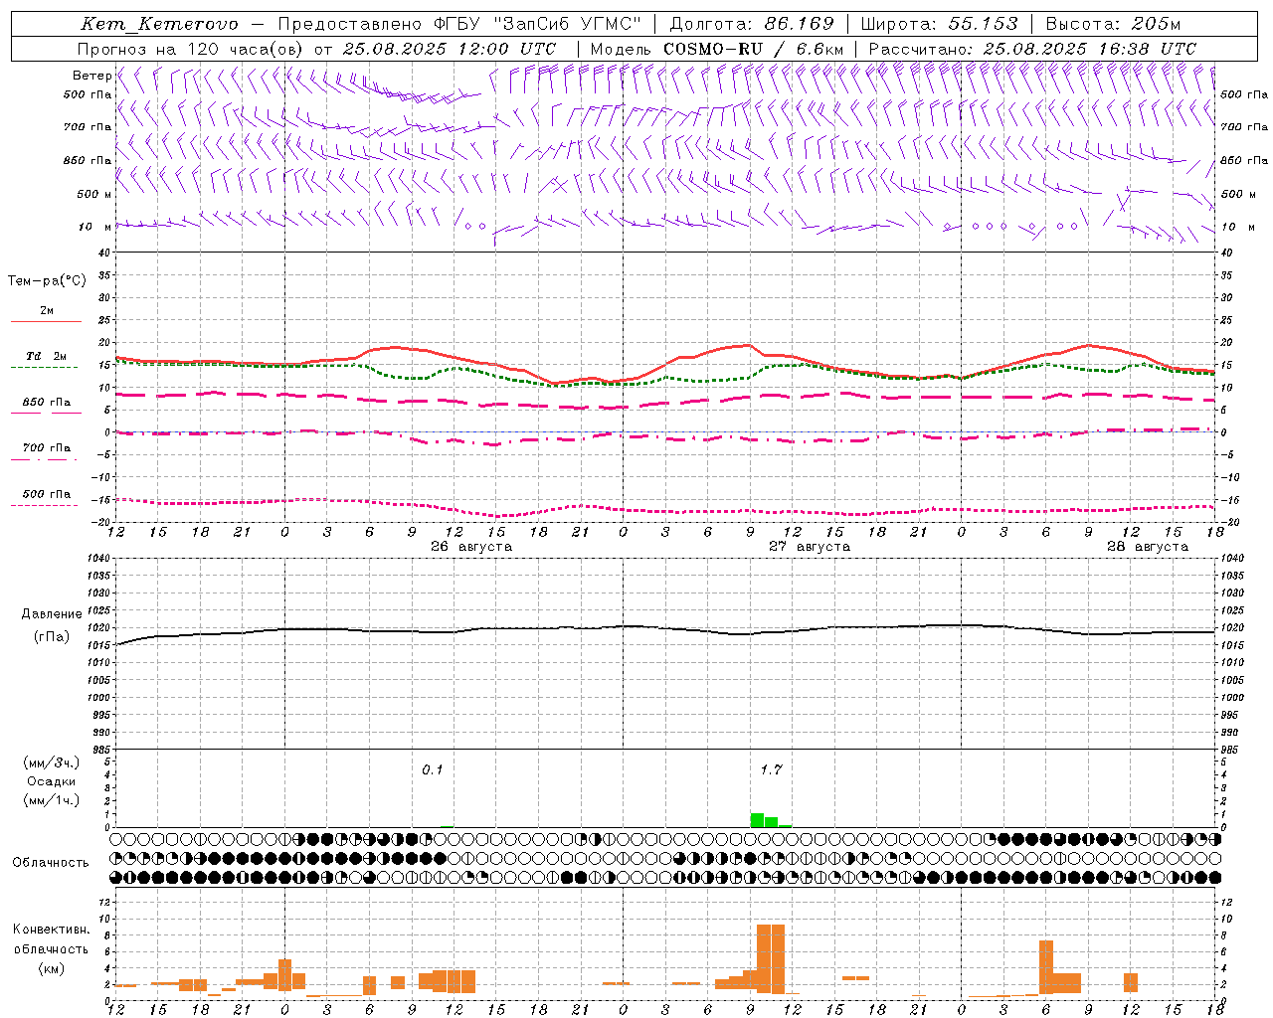Click the 26 августа date label

pos(471,547)
